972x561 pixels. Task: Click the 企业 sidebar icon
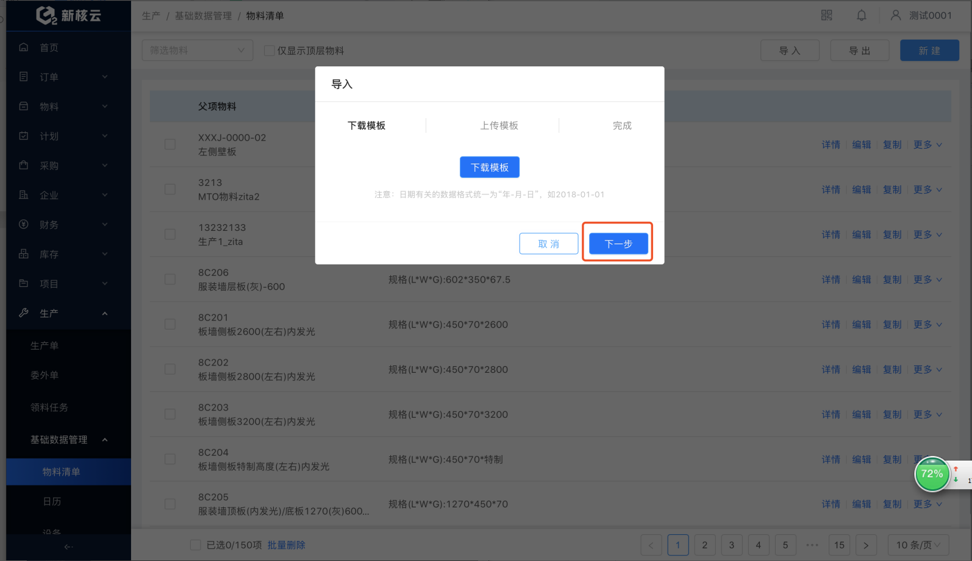(24, 195)
